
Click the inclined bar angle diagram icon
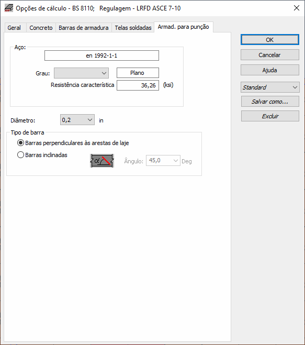point(102,161)
